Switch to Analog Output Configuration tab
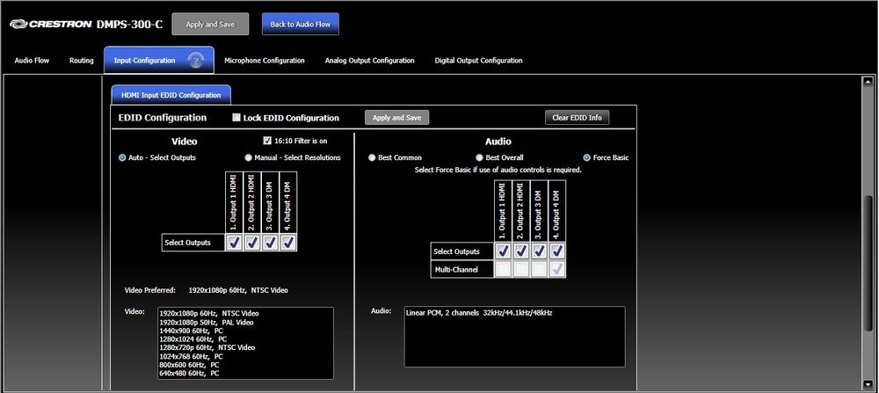 [x=370, y=61]
